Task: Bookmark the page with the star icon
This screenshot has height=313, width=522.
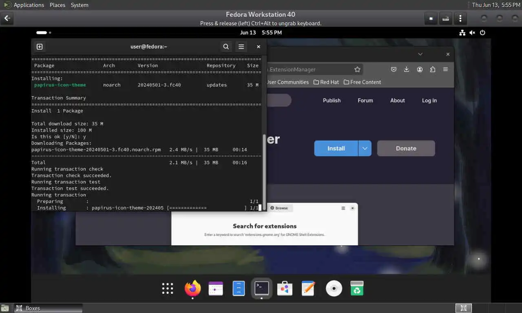Action: click(x=357, y=69)
